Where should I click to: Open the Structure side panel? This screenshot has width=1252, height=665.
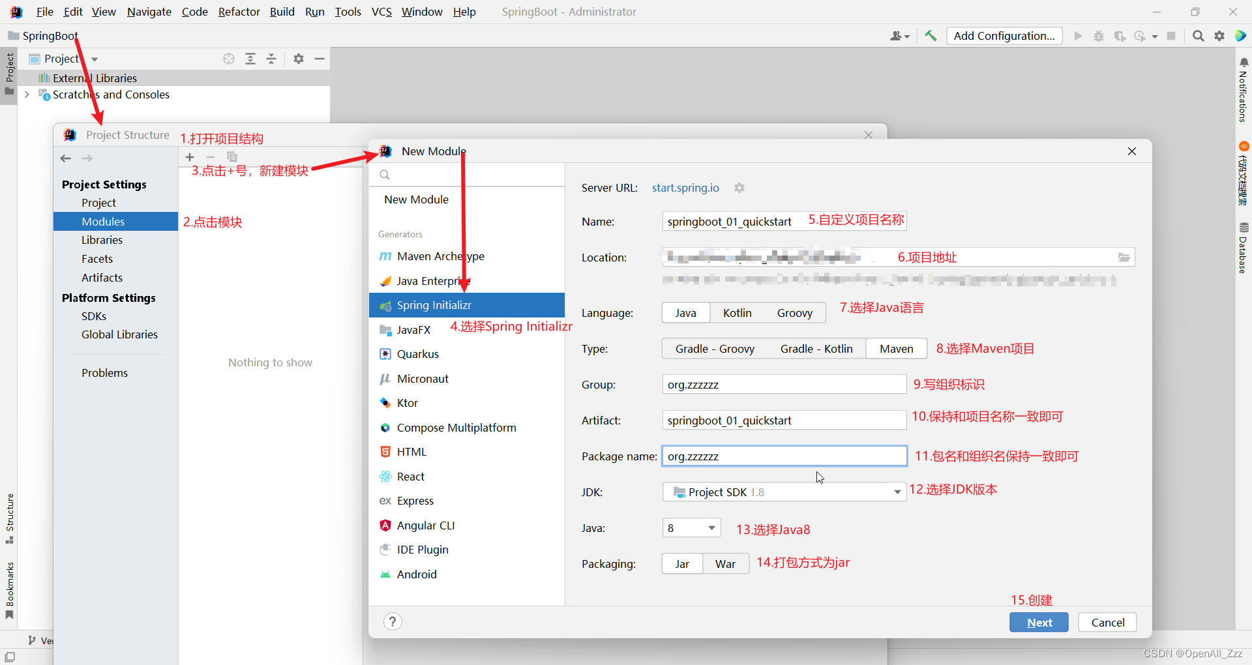(10, 519)
